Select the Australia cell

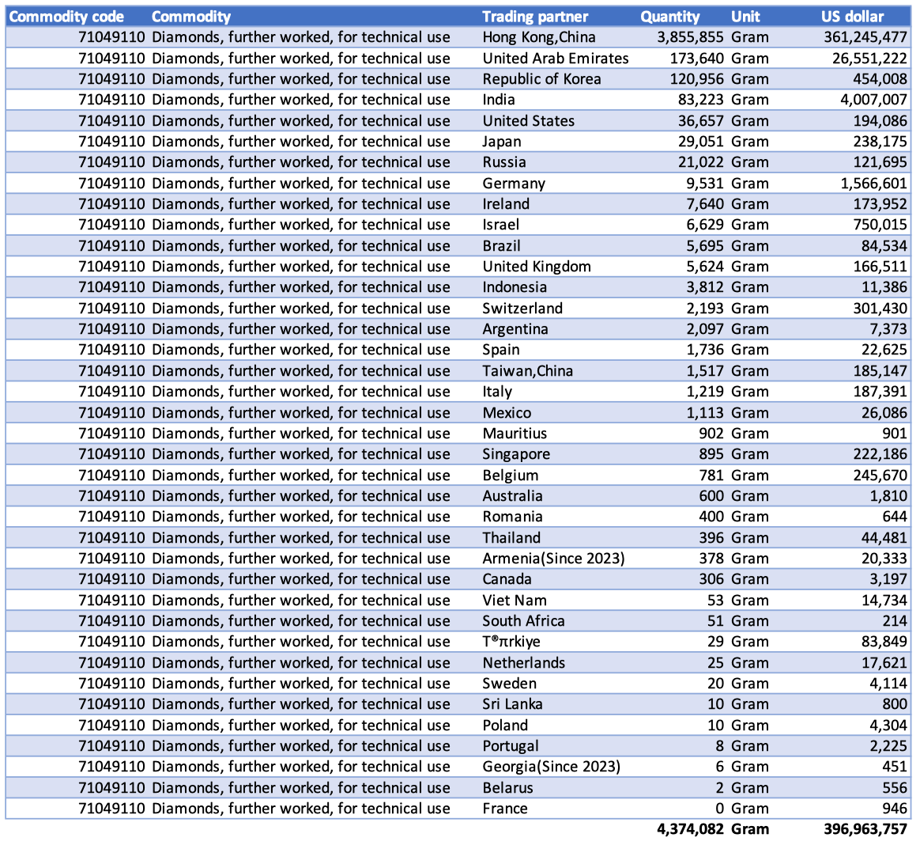pos(512,496)
